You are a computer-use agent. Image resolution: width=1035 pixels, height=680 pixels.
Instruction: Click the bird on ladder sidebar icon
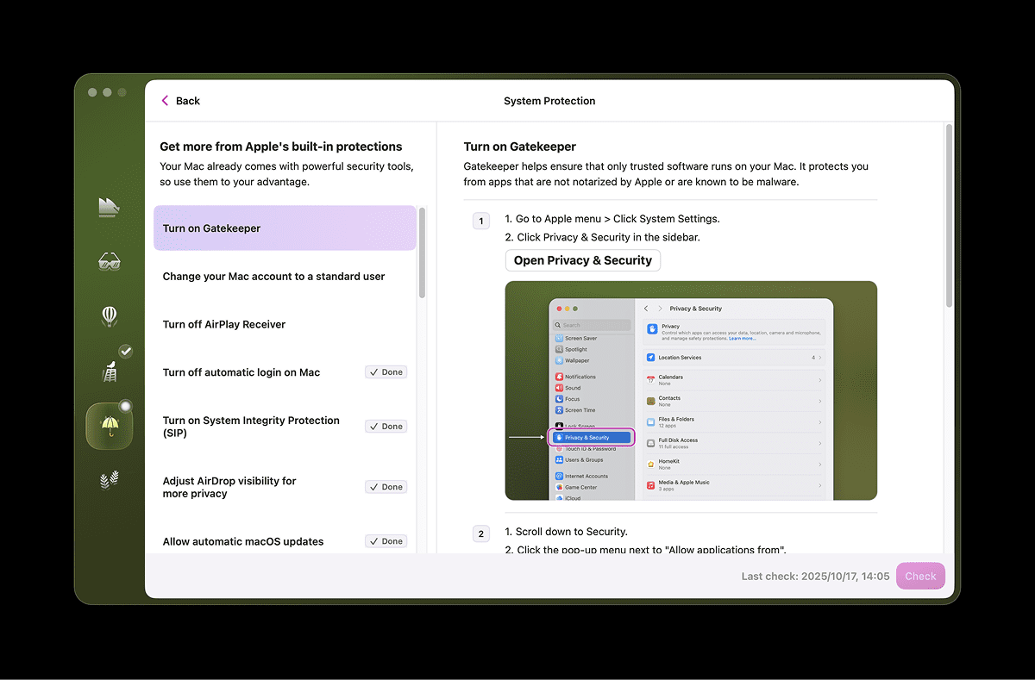click(110, 371)
